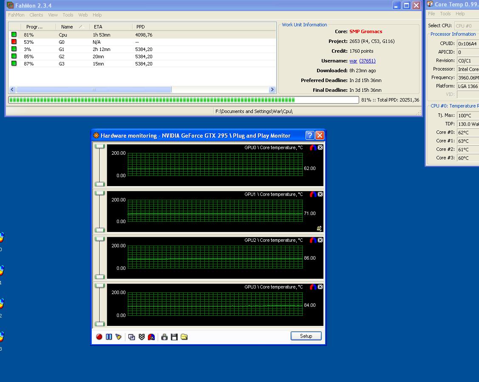Click the client list horizontal scrollbar thumb
479x382 pixels.
[94, 90]
